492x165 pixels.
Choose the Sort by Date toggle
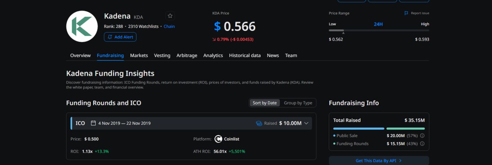264,103
